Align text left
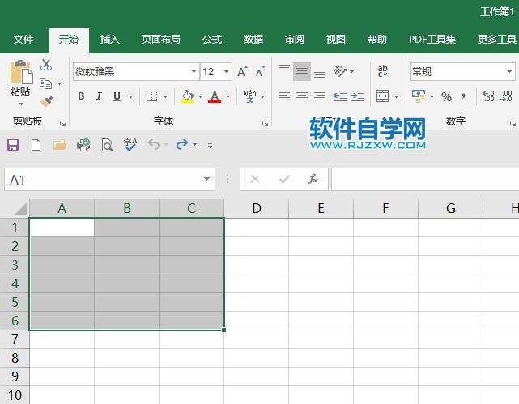Image resolution: width=519 pixels, height=404 pixels. point(284,96)
